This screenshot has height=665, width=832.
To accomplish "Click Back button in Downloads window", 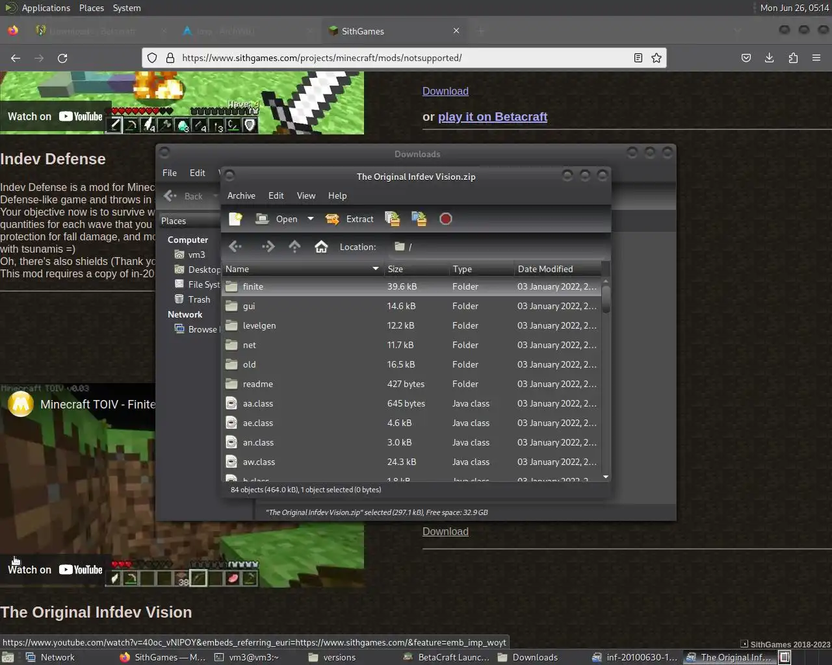I will tap(185, 195).
